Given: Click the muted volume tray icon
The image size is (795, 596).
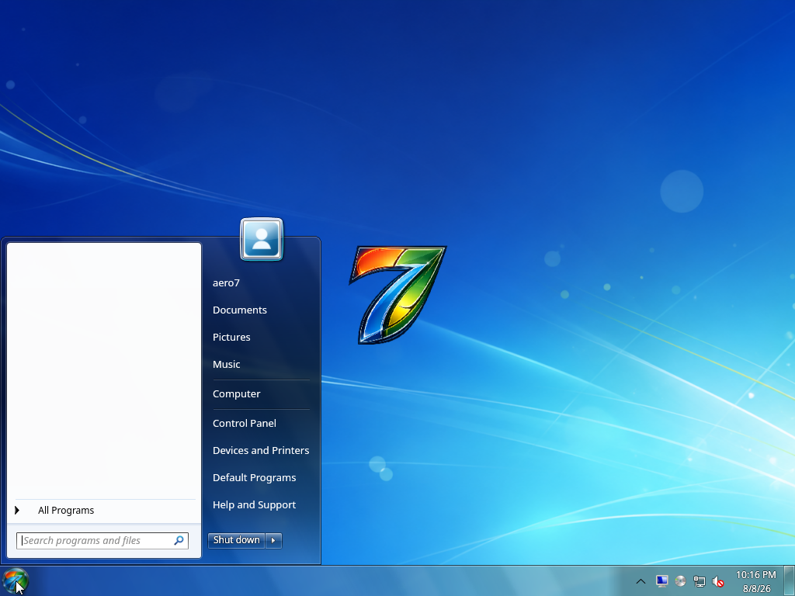Looking at the screenshot, I should tap(718, 581).
